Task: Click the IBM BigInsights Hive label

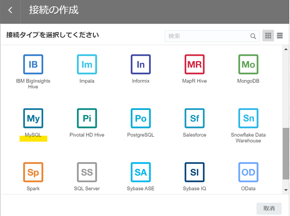Action: [x=33, y=84]
